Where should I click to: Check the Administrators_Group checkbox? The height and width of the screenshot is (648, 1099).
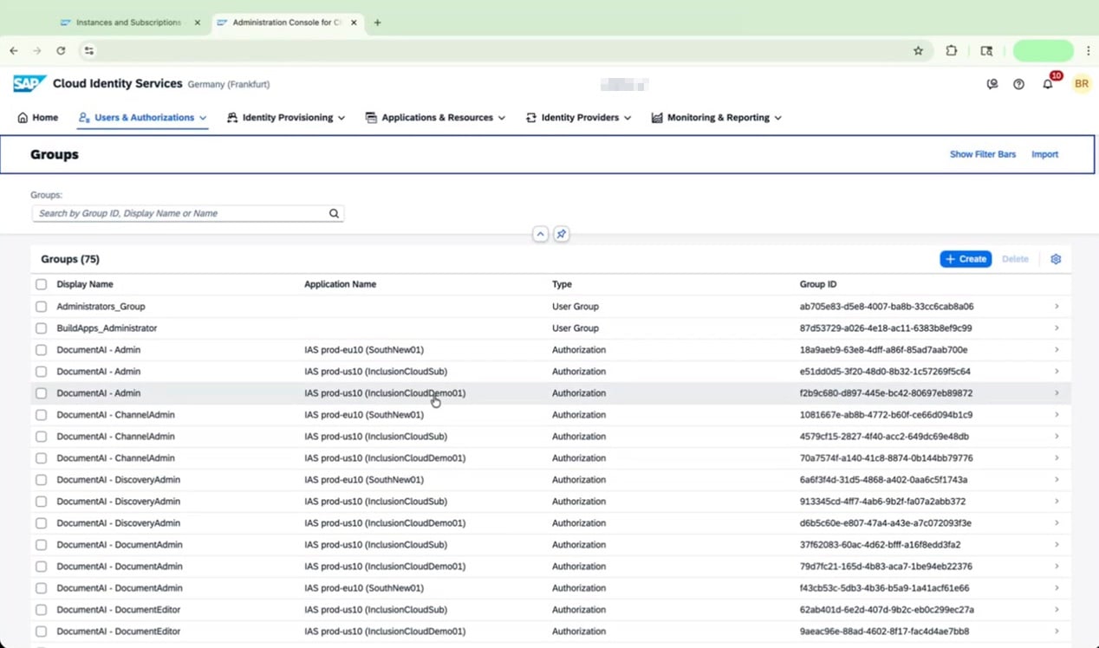[x=41, y=307]
